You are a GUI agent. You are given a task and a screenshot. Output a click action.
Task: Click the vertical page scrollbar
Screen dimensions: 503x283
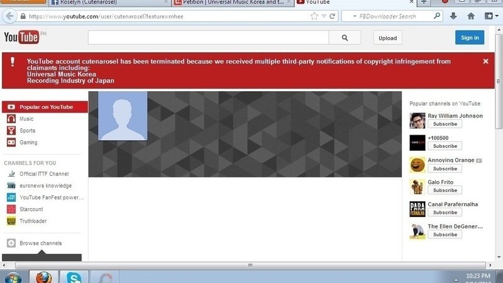click(x=499, y=82)
